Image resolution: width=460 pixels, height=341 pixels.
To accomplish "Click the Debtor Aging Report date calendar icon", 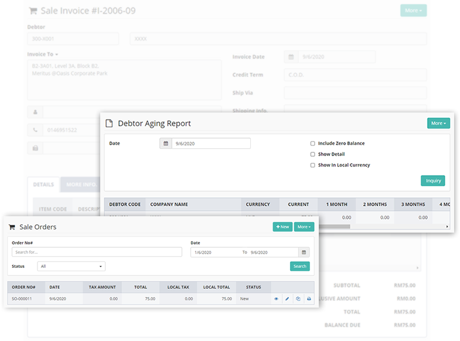I will [x=166, y=144].
